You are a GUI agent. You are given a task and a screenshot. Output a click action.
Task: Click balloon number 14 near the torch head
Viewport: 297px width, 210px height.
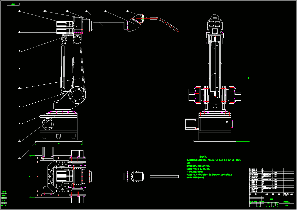pyautogui.click(x=128, y=11)
